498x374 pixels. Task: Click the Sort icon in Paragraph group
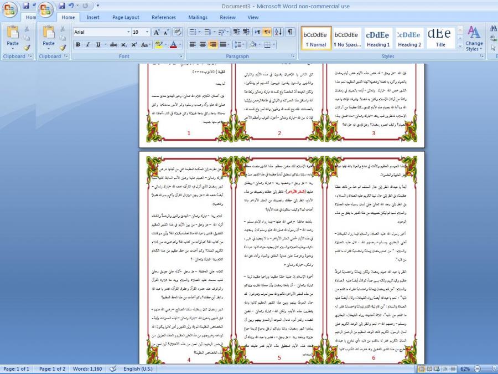point(278,32)
